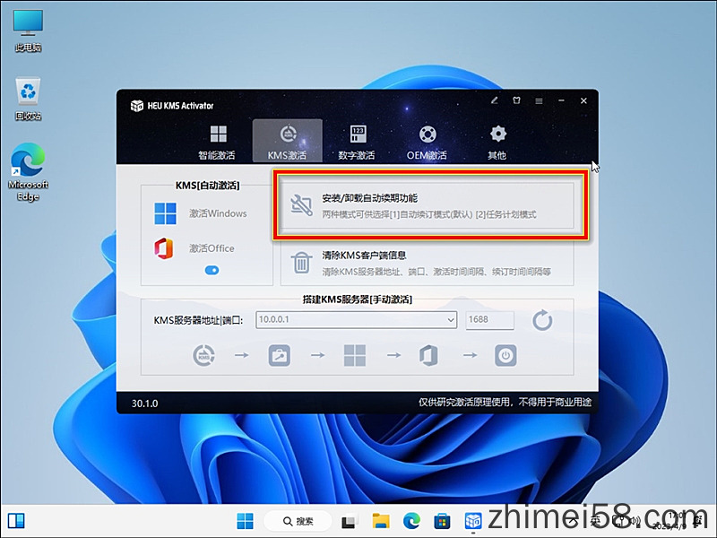This screenshot has width=717, height=538.
Task: Open the widgets panel at taskbar left
Action: (x=16, y=521)
